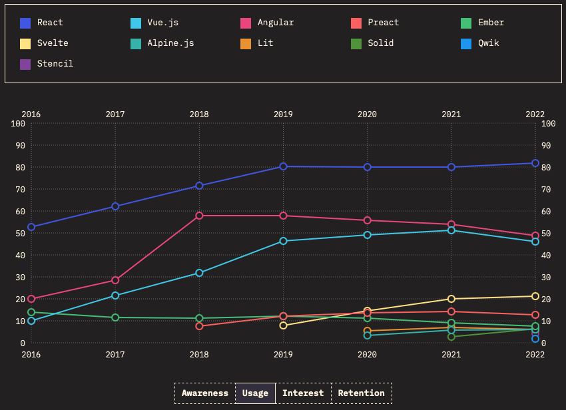Click the Solid dark green legend swatch

(356, 44)
